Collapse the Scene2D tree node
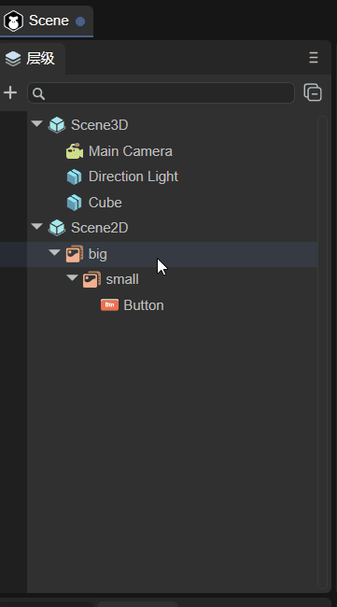 click(36, 227)
